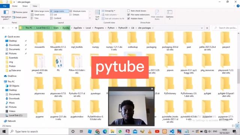Expand the layout gallery more arrow
240x135 pixels.
90,18
